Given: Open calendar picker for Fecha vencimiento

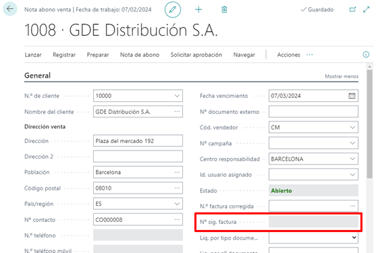Looking at the screenshot, I should click(x=352, y=96).
